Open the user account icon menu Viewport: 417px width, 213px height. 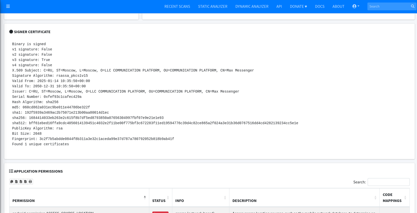[356, 6]
